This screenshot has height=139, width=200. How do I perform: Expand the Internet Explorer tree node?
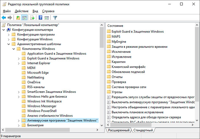19,63
